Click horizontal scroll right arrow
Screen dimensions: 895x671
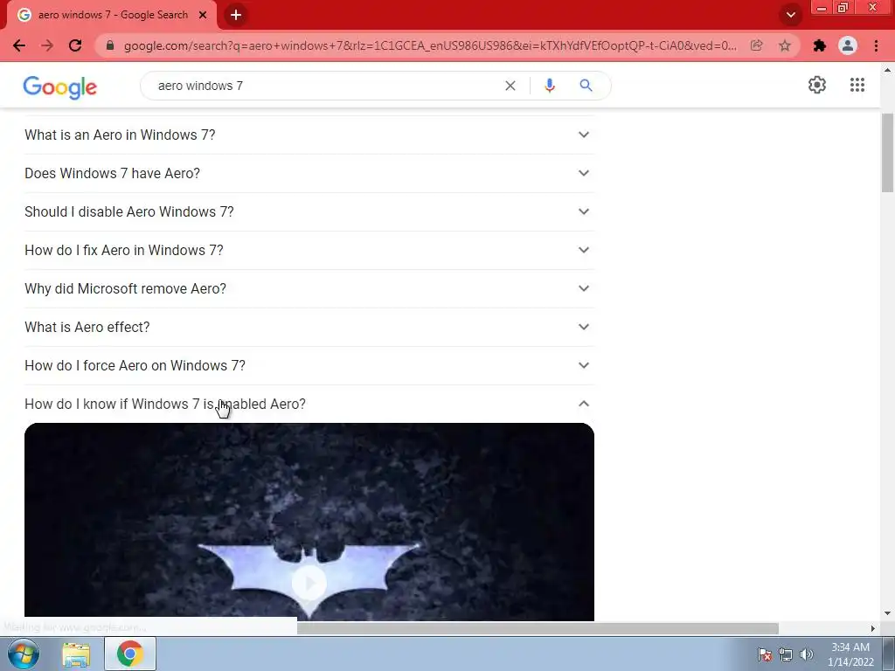873,628
